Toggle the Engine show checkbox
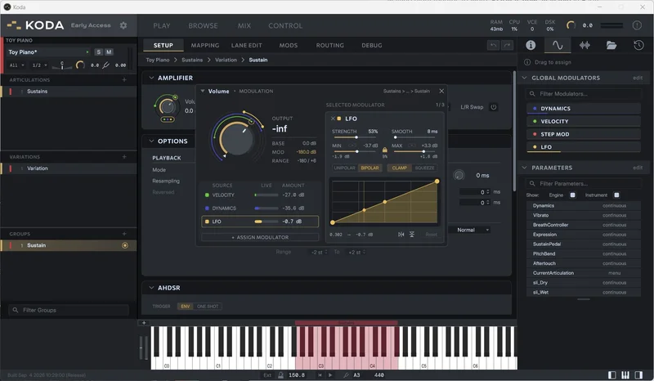This screenshot has width=654, height=381. tap(573, 195)
